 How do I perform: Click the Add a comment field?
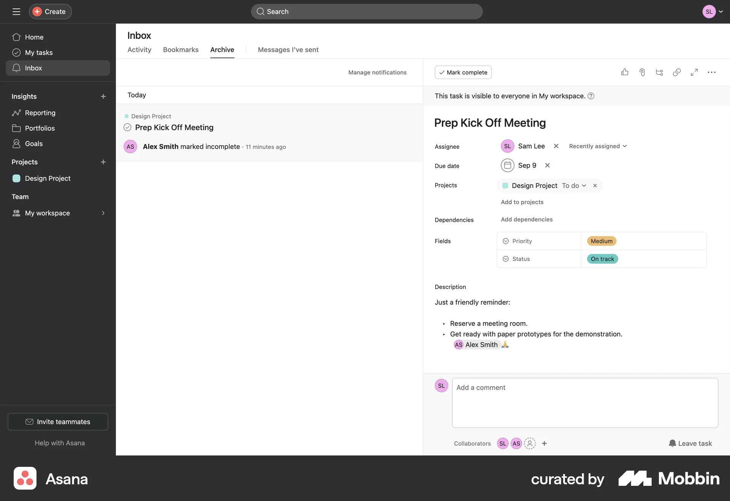585,402
